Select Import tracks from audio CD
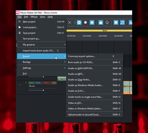The width and height of the screenshot is (148, 133). [x=42, y=51]
